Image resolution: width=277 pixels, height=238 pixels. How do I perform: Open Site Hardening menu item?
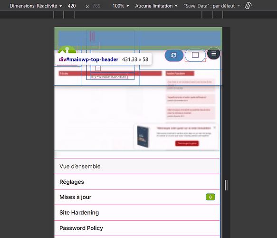[x=137, y=212]
